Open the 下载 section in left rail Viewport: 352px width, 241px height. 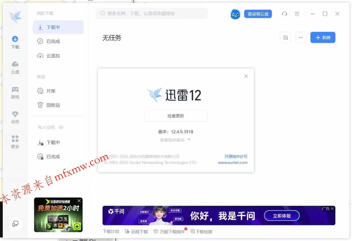click(15, 42)
